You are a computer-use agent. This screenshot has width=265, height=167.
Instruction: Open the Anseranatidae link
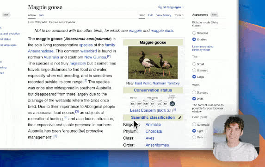point(41,51)
